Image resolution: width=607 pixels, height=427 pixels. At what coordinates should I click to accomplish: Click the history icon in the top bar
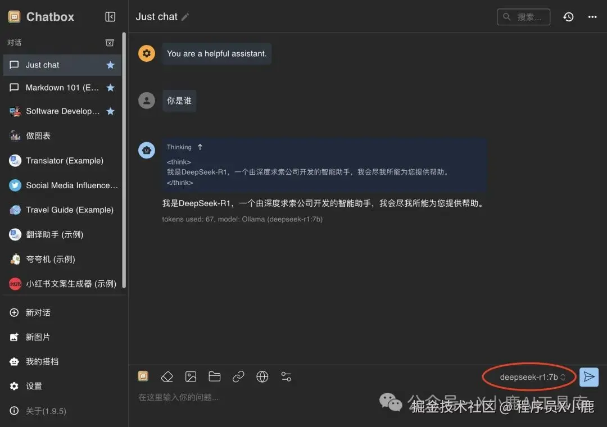point(568,17)
